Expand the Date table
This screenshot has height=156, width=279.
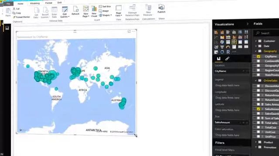[256, 46]
